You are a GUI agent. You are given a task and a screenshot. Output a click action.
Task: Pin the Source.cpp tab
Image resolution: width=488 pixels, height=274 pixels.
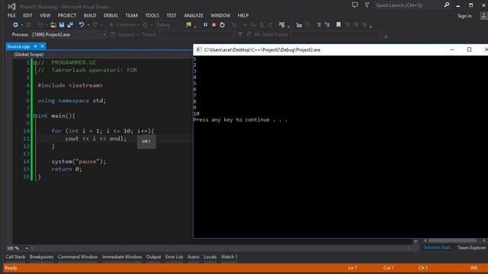35,46
